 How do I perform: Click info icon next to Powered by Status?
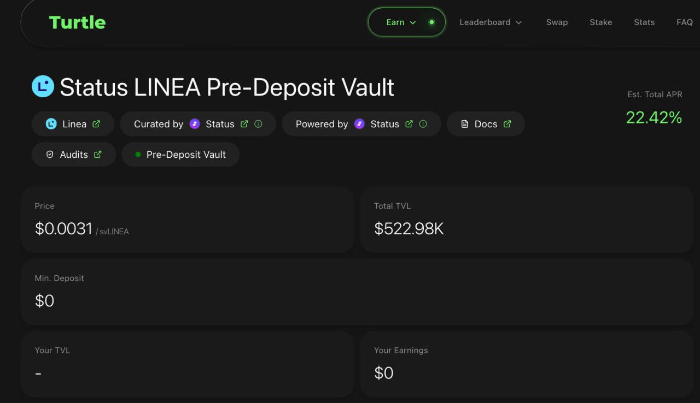tap(423, 124)
